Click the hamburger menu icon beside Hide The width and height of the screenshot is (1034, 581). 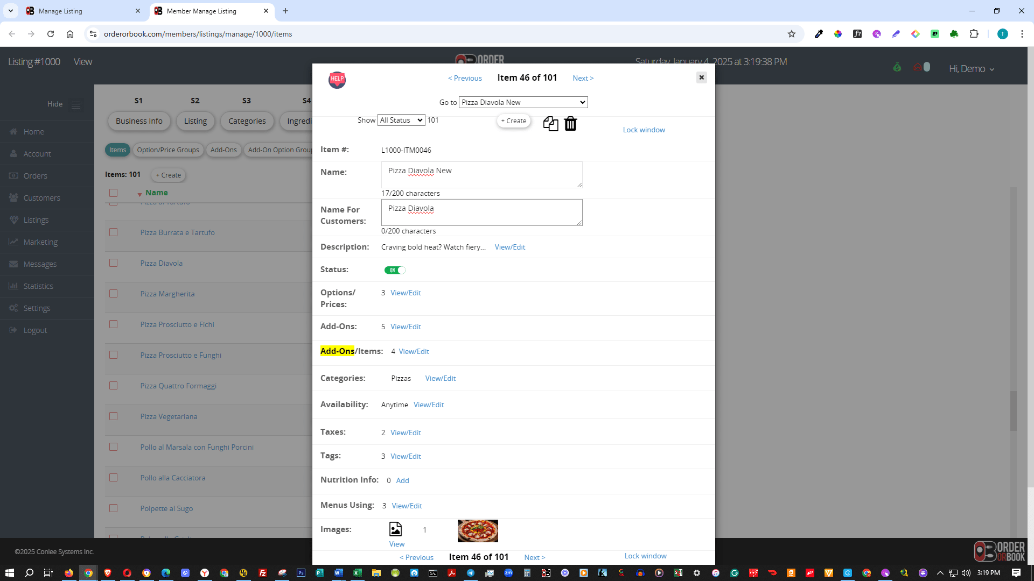[x=76, y=105]
